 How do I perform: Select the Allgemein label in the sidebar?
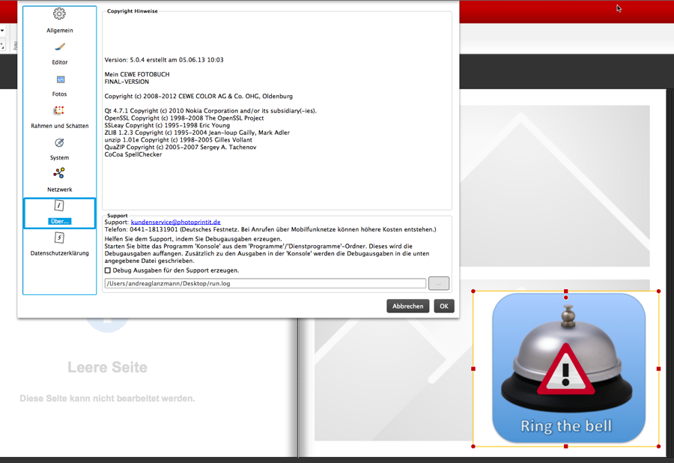(60, 31)
